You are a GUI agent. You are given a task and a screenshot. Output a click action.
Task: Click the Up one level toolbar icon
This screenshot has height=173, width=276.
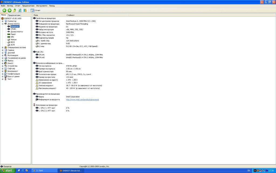(15, 11)
